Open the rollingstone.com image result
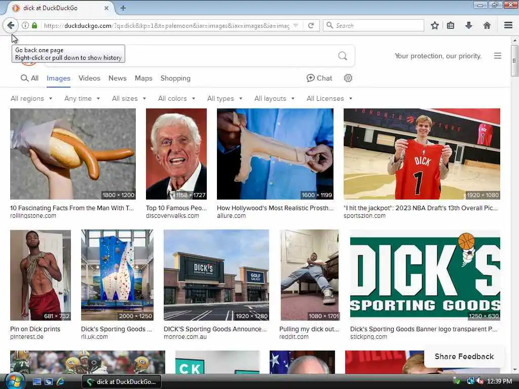Image resolution: width=519 pixels, height=389 pixels. pyautogui.click(x=73, y=154)
